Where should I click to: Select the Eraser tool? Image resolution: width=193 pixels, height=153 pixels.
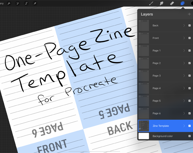(x=172, y=3)
